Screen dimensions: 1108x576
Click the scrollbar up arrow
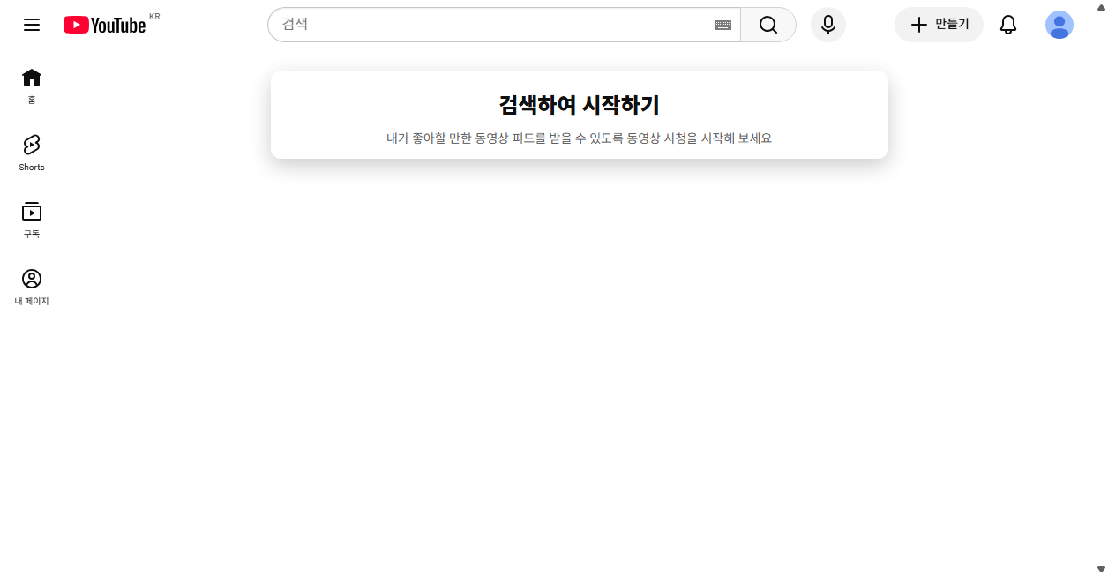1101,5
